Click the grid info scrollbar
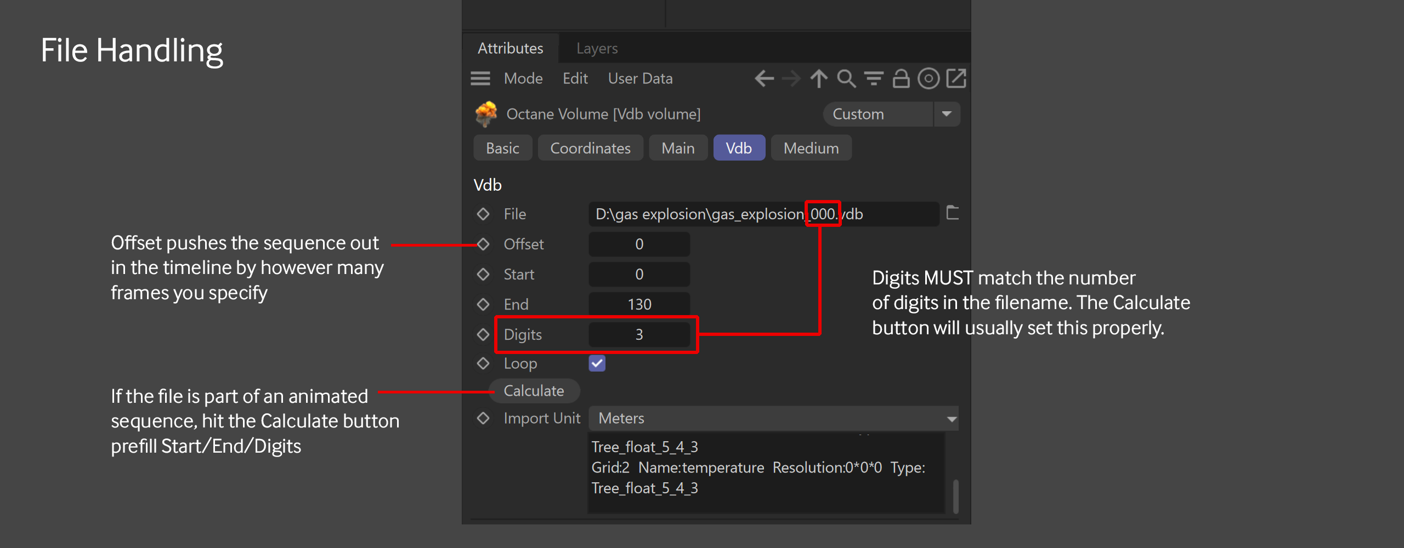This screenshot has height=548, width=1404. [955, 496]
